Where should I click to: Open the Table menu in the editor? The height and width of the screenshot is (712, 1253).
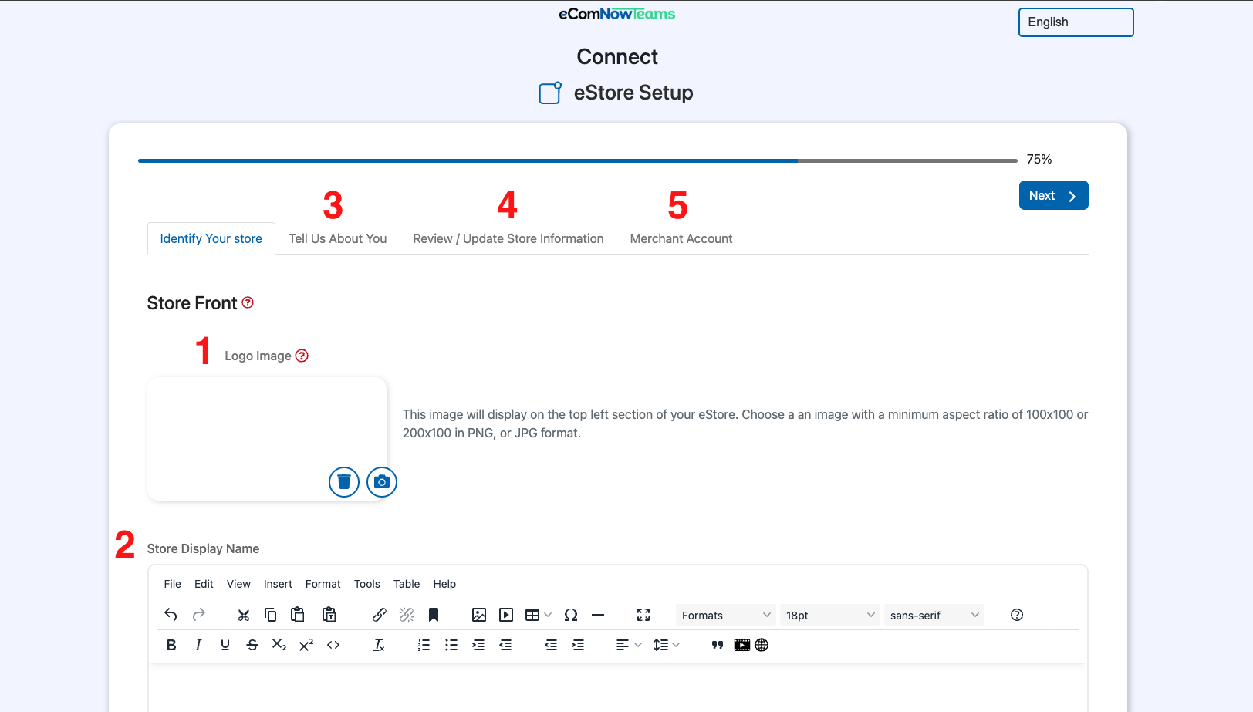point(407,584)
